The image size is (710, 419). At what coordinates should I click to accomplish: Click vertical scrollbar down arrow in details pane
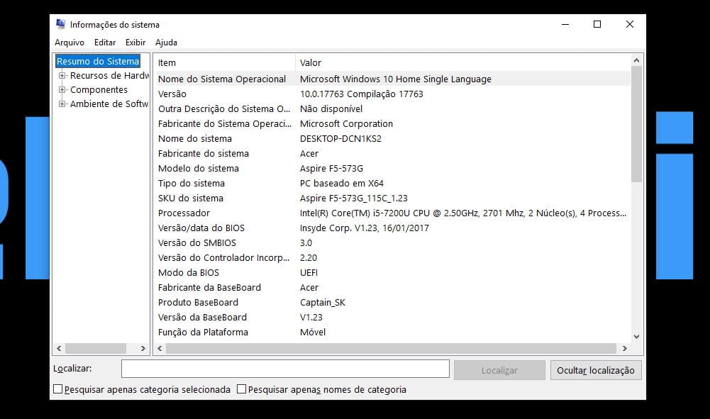click(x=637, y=337)
